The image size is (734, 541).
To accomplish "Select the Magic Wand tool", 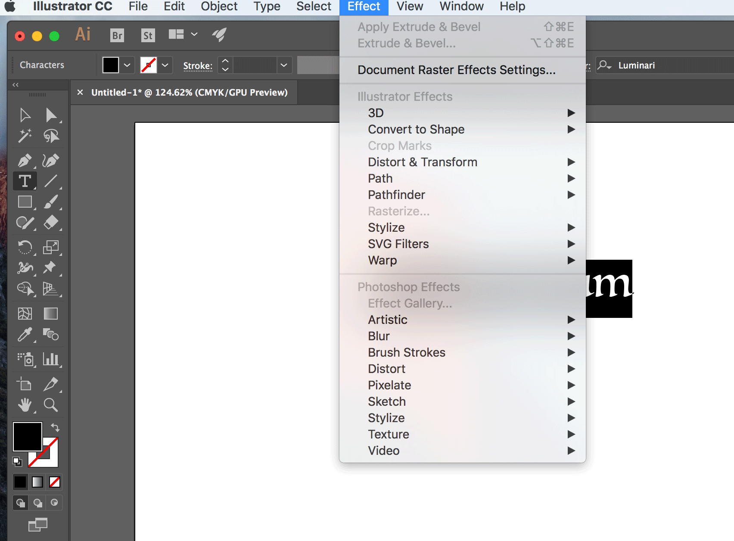I will [x=25, y=136].
